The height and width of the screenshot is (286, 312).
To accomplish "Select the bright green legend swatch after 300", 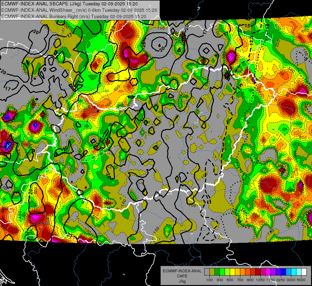I will click(x=222, y=272).
